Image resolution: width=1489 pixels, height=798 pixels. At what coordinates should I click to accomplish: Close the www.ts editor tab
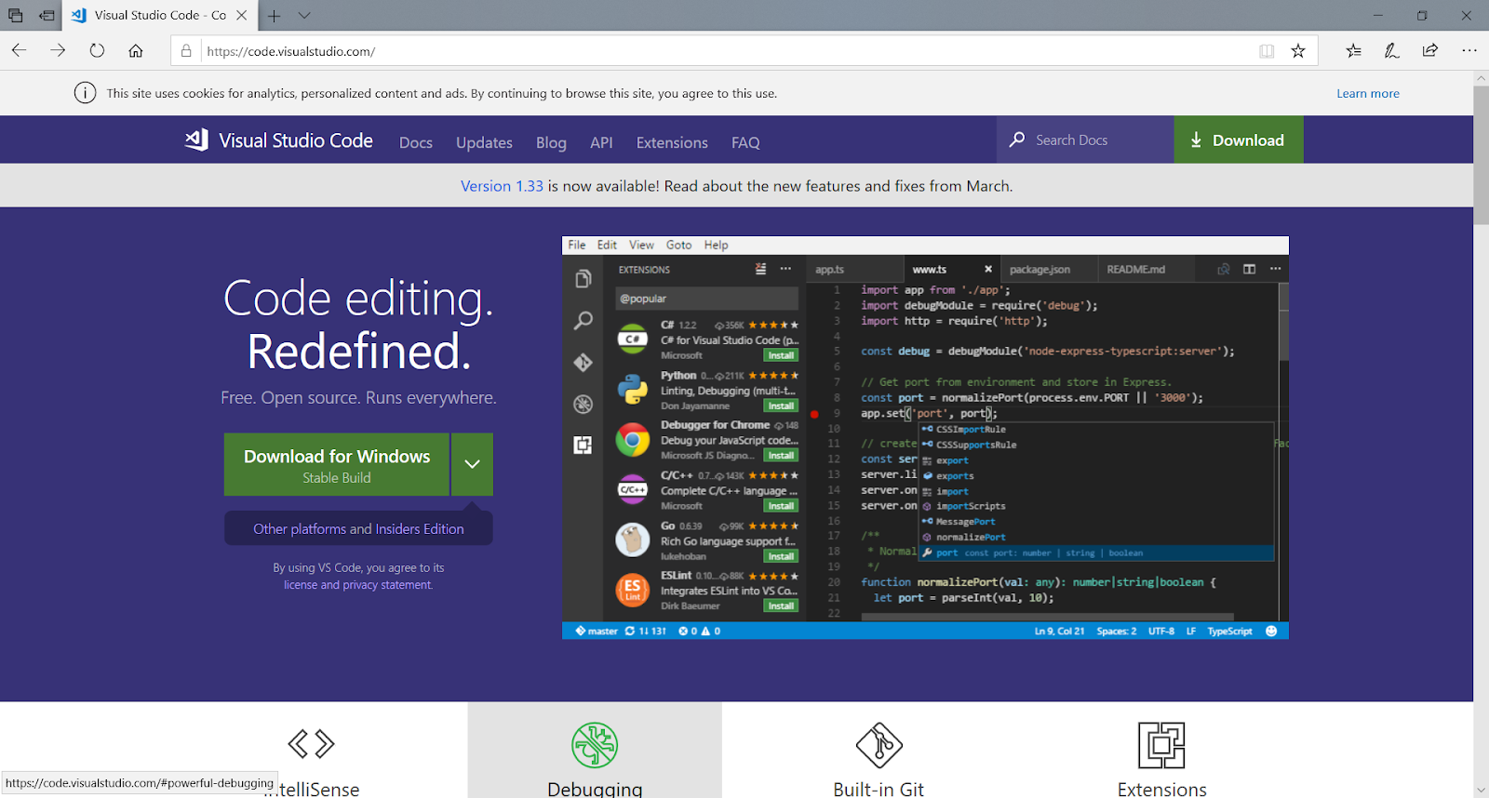pos(988,270)
